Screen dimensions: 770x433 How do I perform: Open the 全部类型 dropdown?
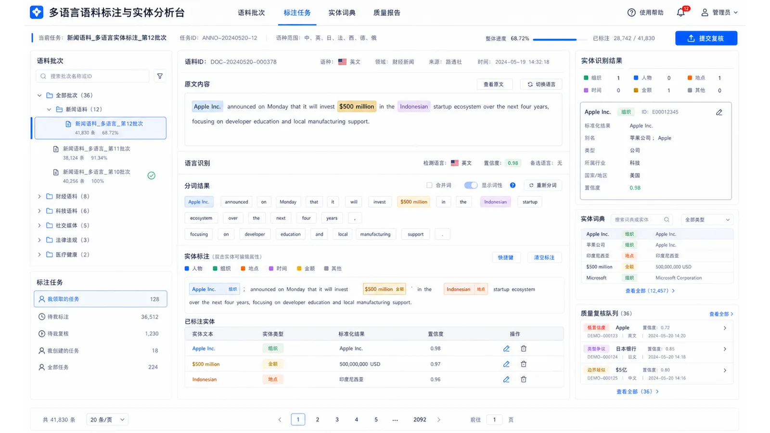click(x=707, y=220)
